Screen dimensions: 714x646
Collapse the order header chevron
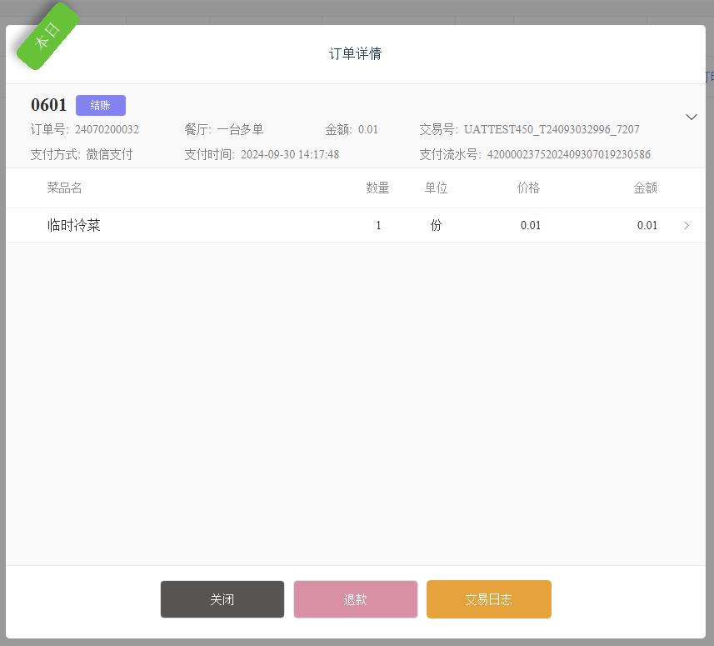pos(691,118)
